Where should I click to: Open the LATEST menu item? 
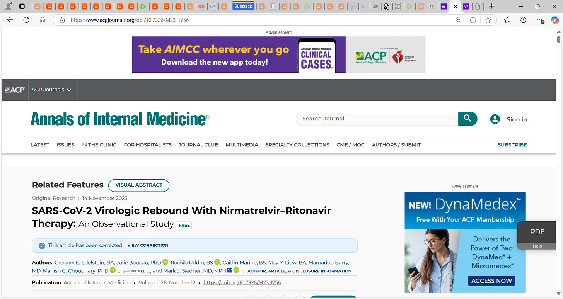click(40, 145)
